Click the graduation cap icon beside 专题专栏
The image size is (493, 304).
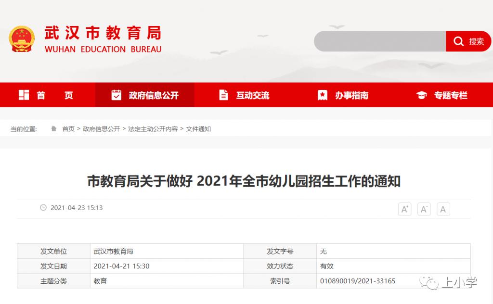[x=421, y=95]
